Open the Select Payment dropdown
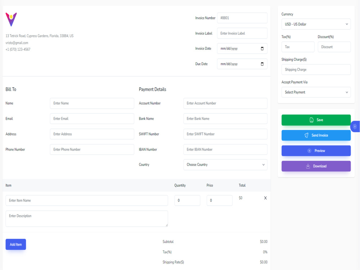Viewport: 360px width, 270px height. click(x=316, y=92)
